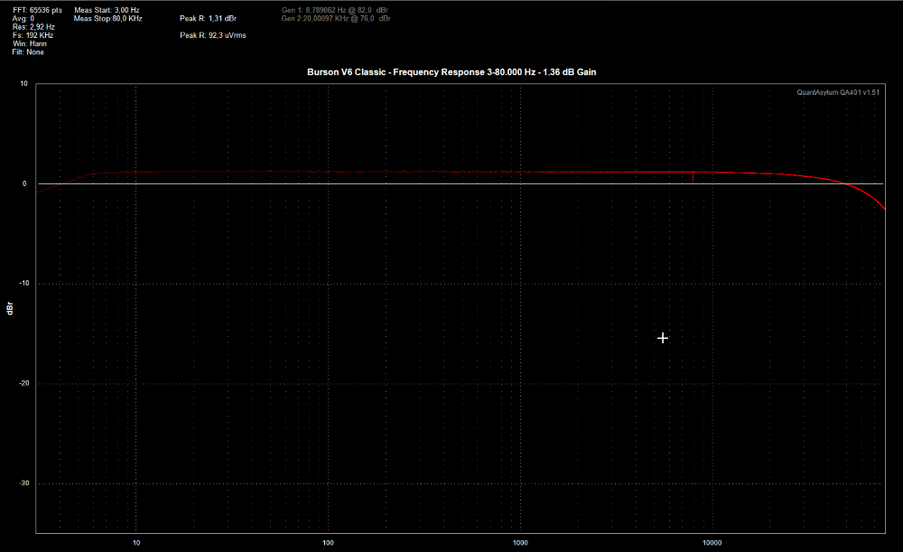The height and width of the screenshot is (552, 903).
Task: Click the 'Fs: 192 KHz' readout
Action: coord(33,35)
